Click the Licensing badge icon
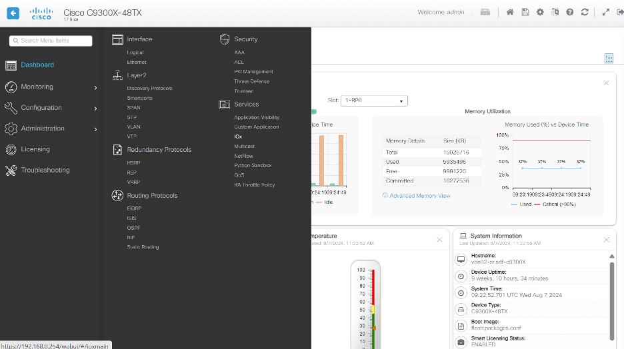This screenshot has width=624, height=349. 11,149
